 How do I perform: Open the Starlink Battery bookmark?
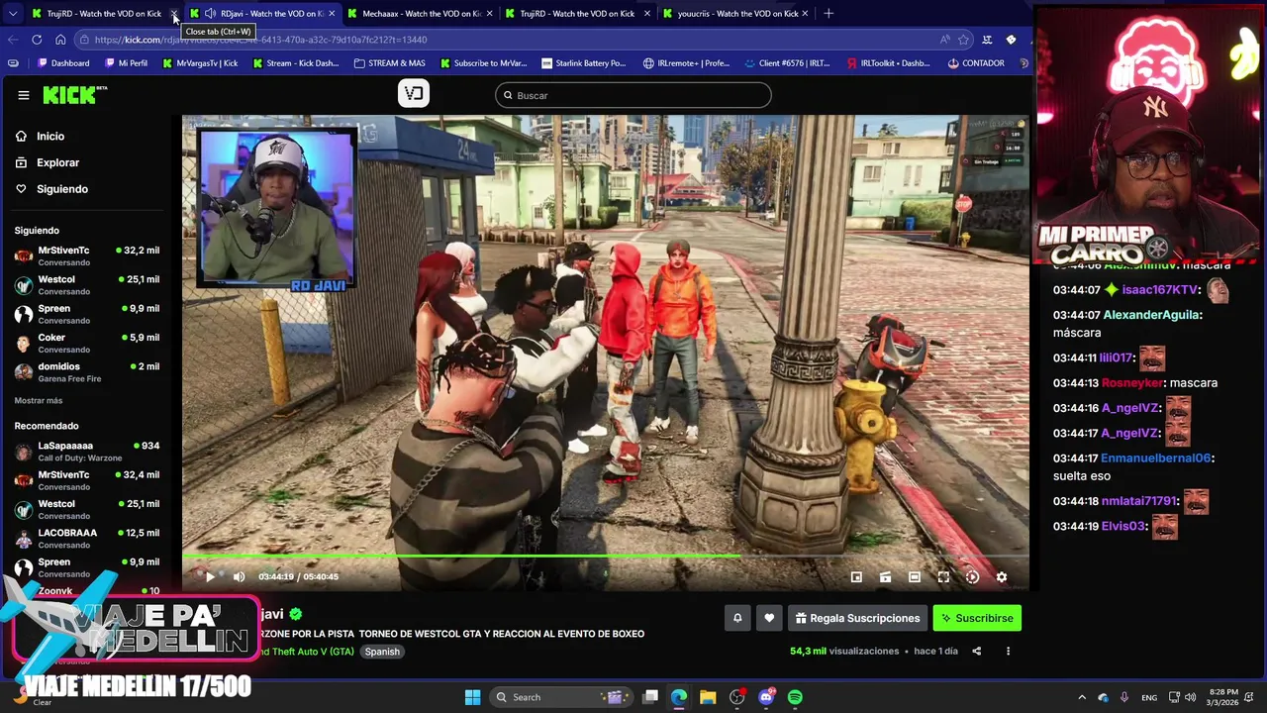(x=583, y=63)
